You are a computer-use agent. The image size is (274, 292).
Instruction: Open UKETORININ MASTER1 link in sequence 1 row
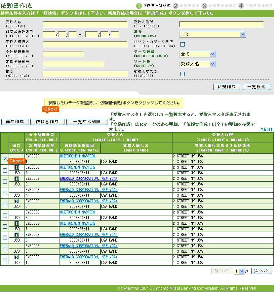pos(78,156)
